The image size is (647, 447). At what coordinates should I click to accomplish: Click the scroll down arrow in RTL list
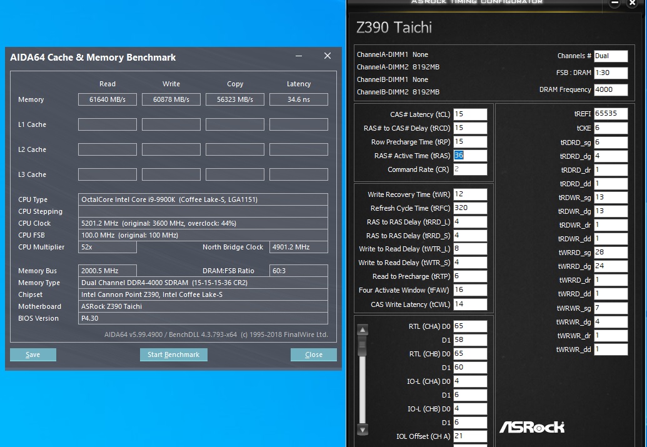(x=363, y=429)
